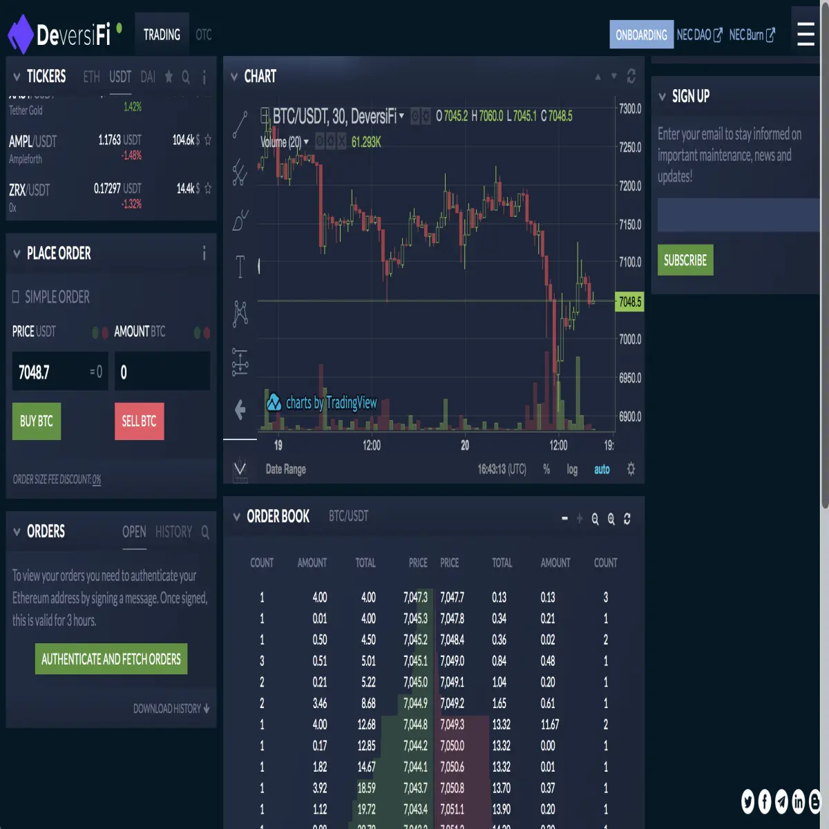The width and height of the screenshot is (829, 829).
Task: Open Date Range selector
Action: [x=286, y=469]
